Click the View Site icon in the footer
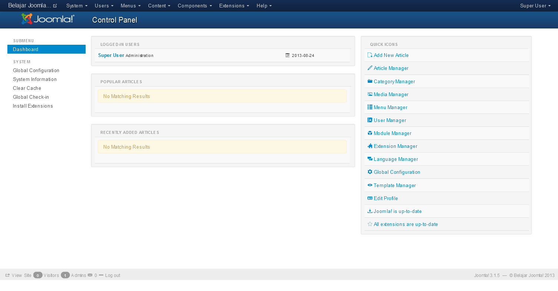This screenshot has width=558, height=291. [x=8, y=275]
